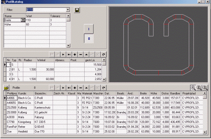211x139 pixels.
Task: Click down arrow of profile list scrollbar
Action: 205,132
